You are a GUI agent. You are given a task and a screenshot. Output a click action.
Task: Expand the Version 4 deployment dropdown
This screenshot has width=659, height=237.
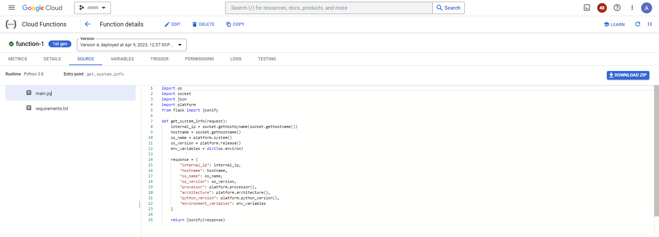[x=132, y=45]
